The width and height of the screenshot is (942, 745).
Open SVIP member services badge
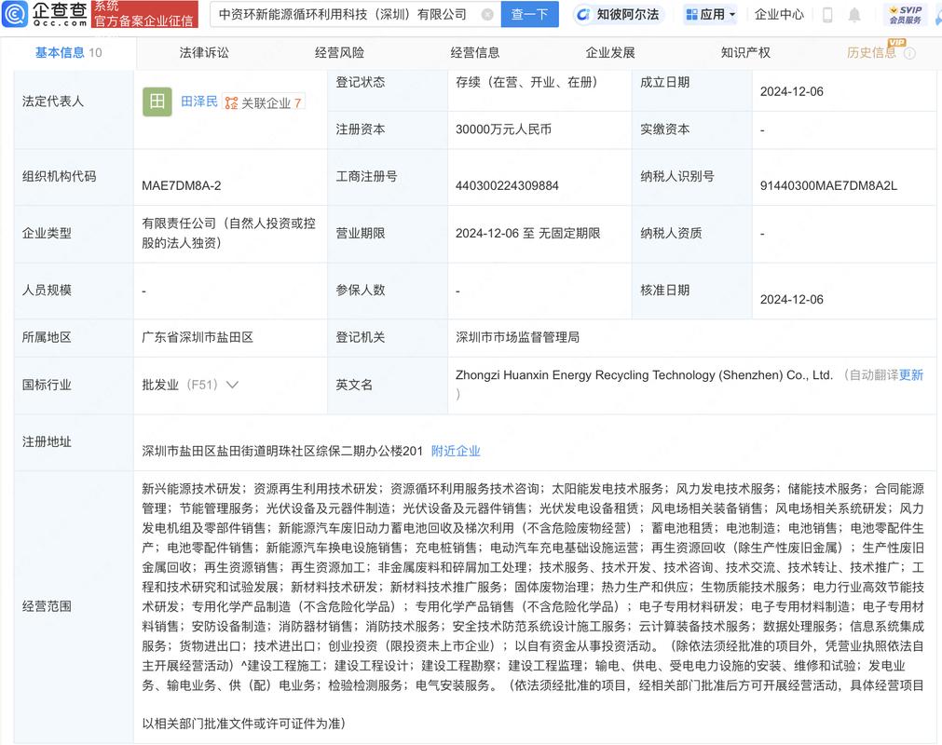906,14
